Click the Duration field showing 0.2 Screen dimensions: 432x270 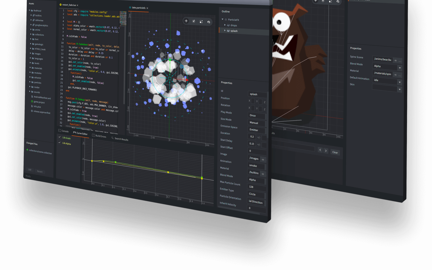click(x=251, y=137)
